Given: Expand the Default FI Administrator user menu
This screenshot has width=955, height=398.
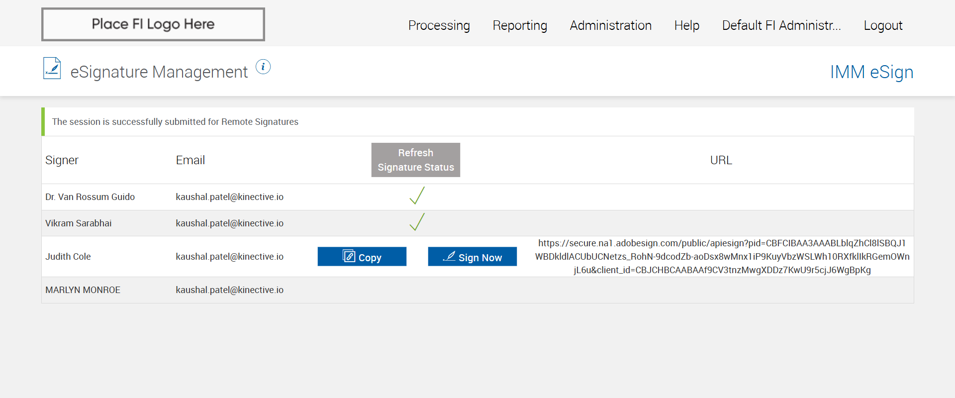Looking at the screenshot, I should 781,25.
